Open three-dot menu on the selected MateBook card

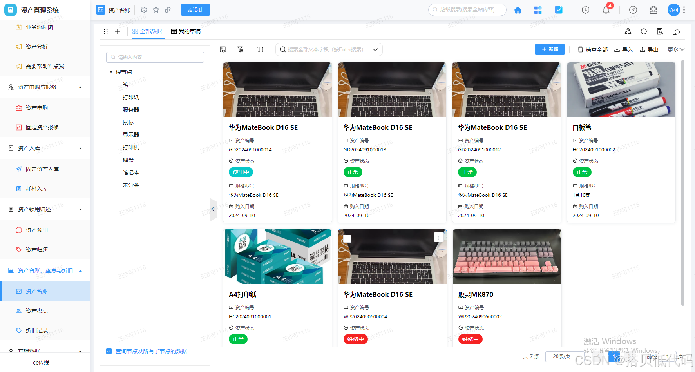439,238
